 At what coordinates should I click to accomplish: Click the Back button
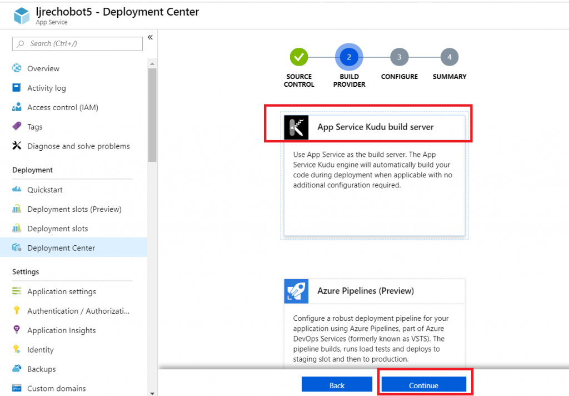(x=337, y=385)
